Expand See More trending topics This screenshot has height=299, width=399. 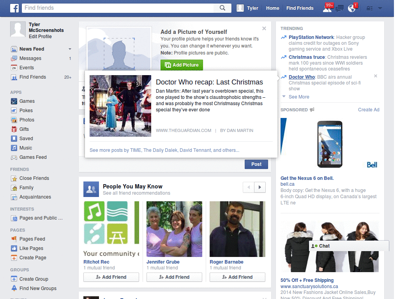click(x=299, y=97)
